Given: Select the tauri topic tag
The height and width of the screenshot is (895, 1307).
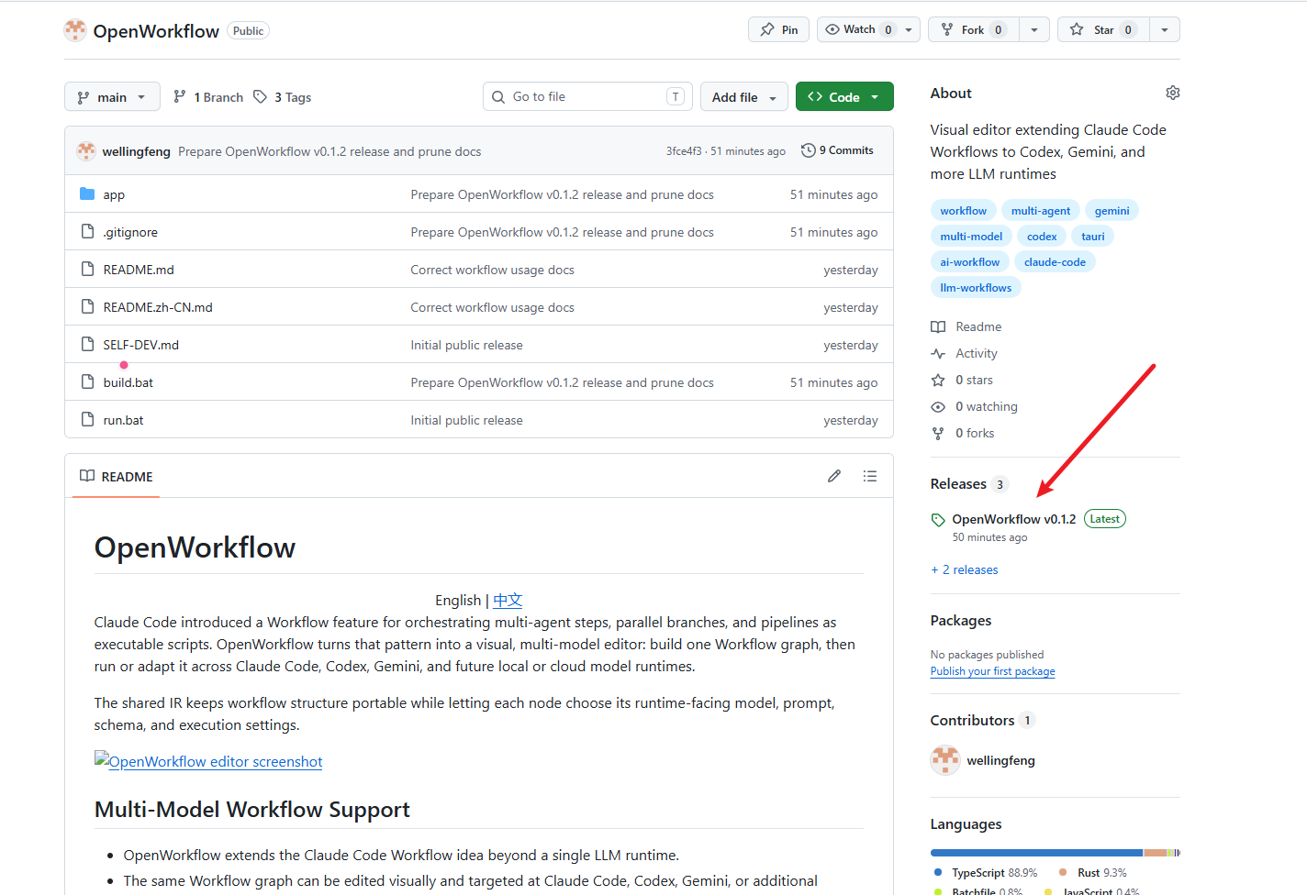Looking at the screenshot, I should tap(1093, 236).
